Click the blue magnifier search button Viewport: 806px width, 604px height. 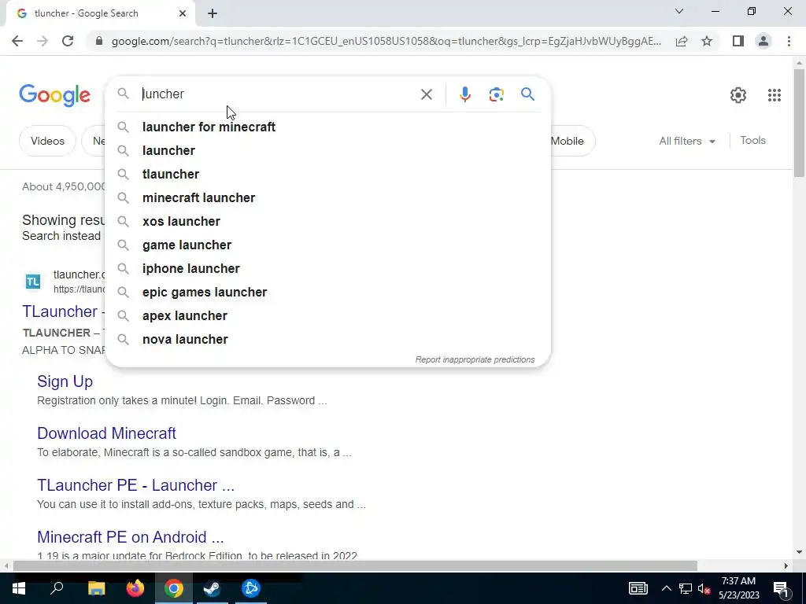click(527, 94)
